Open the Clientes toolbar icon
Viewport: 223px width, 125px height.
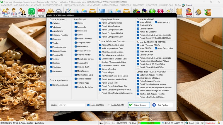point(6,12)
